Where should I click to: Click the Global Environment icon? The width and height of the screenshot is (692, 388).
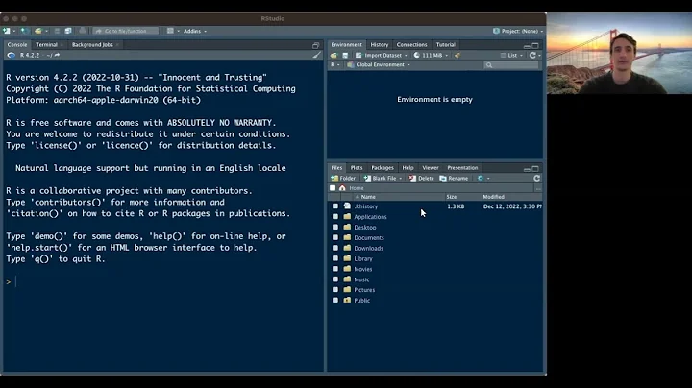coord(350,64)
